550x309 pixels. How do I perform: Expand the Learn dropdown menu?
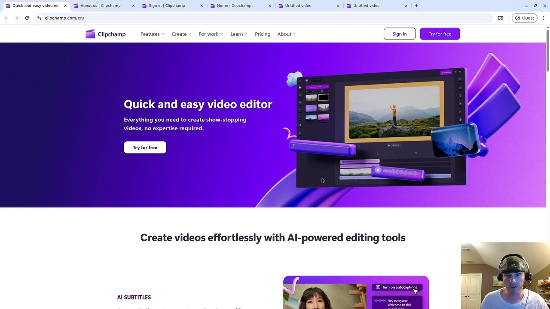click(238, 34)
